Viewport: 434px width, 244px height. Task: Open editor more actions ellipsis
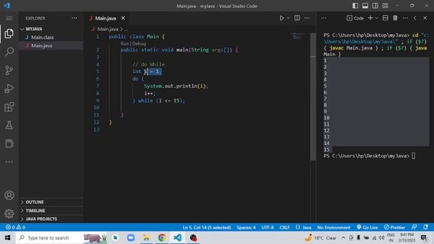click(x=307, y=18)
